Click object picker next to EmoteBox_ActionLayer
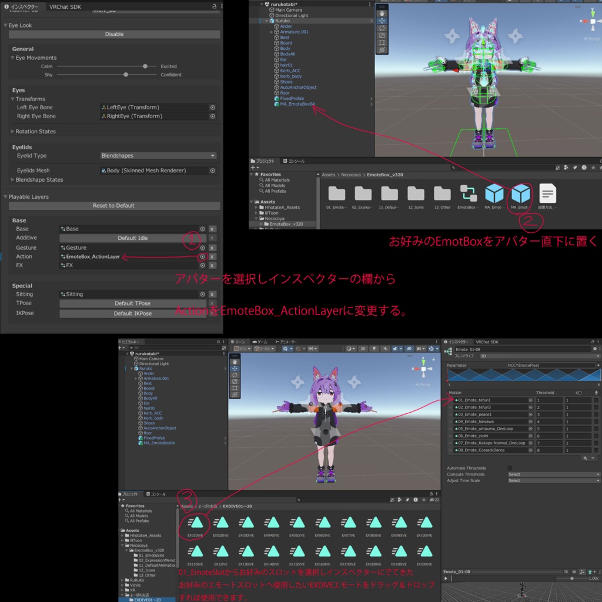This screenshot has width=602, height=602. 202,256
